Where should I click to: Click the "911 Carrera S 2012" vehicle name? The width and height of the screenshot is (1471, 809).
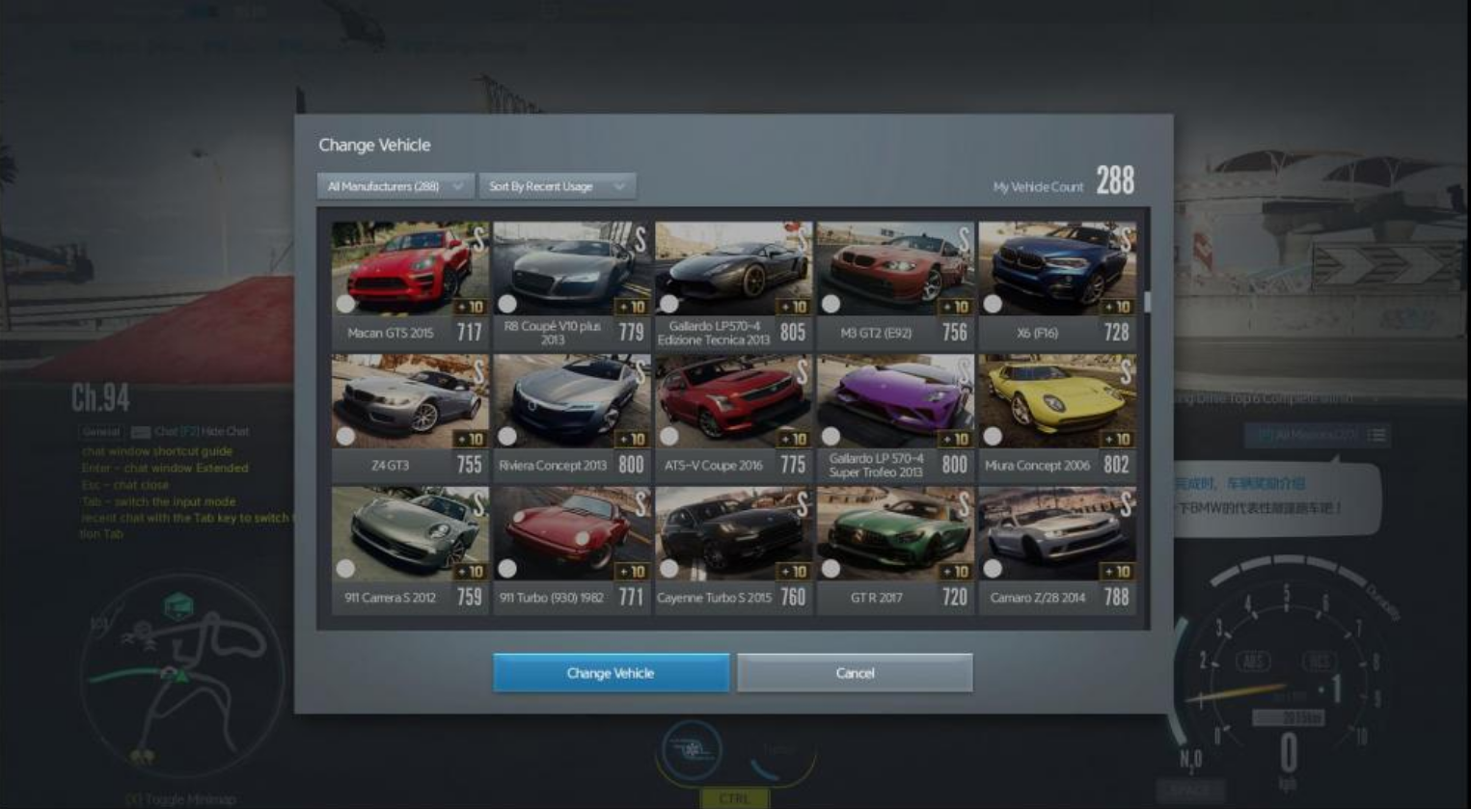(390, 598)
